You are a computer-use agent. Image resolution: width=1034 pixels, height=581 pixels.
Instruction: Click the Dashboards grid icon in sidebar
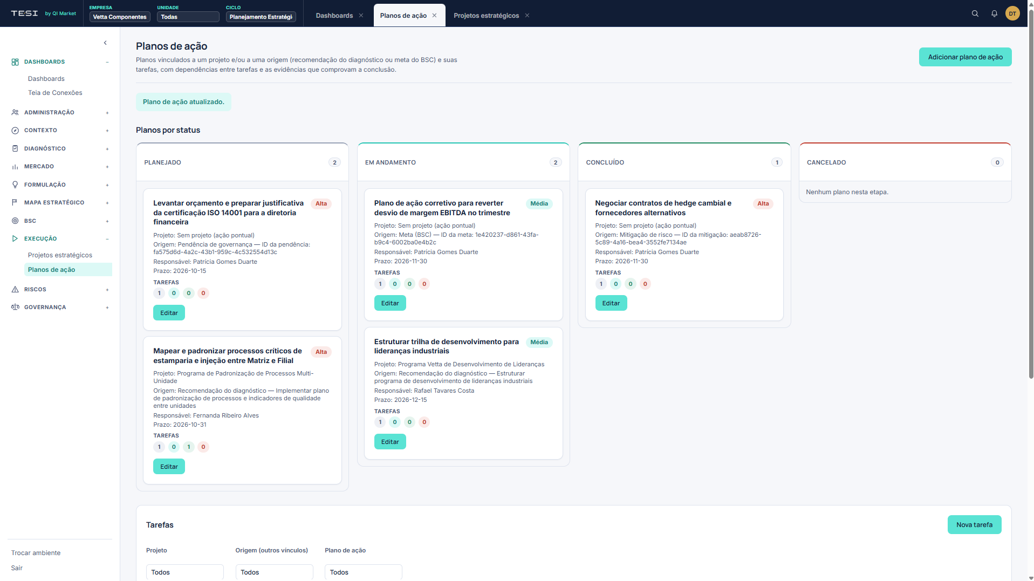coord(15,62)
